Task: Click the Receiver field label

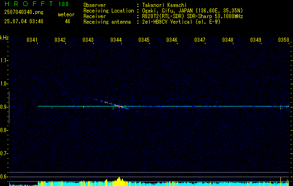Action: 95,16
